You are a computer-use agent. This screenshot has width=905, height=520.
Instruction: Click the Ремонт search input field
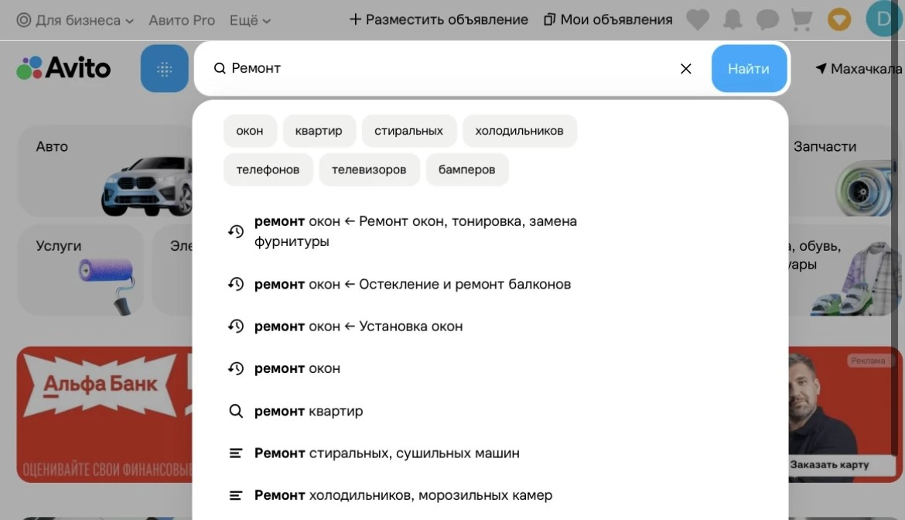[445, 69]
